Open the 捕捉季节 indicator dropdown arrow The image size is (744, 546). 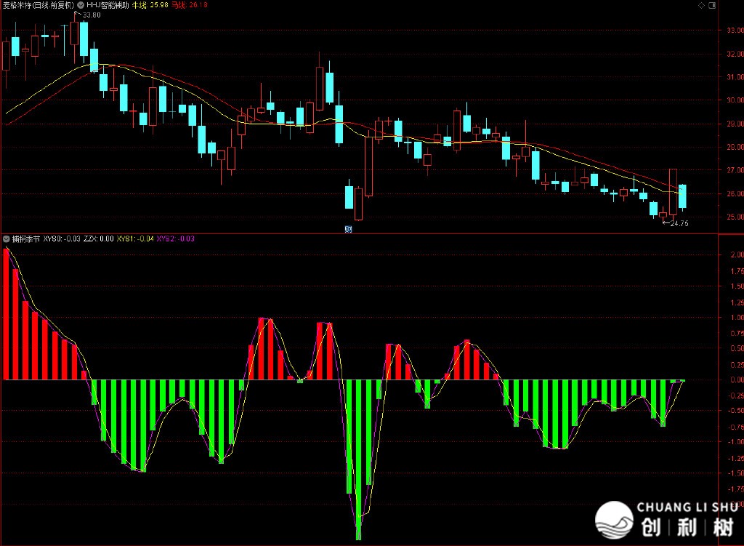pos(6,238)
